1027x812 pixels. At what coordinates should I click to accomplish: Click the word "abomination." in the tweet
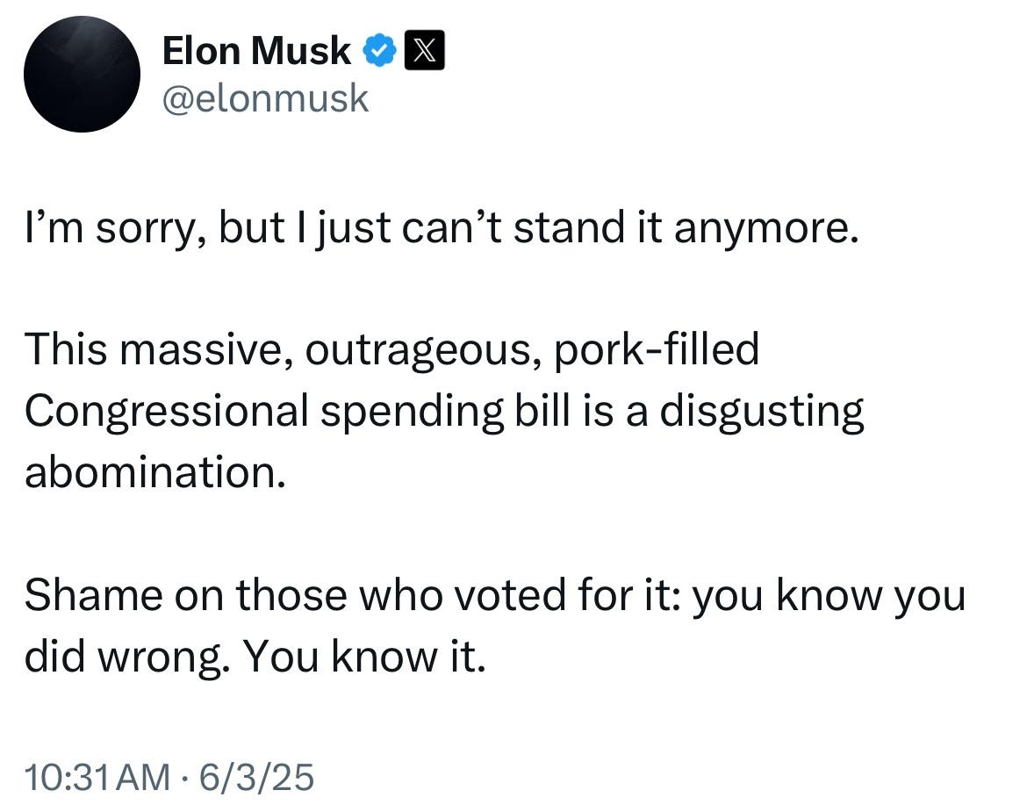(156, 471)
